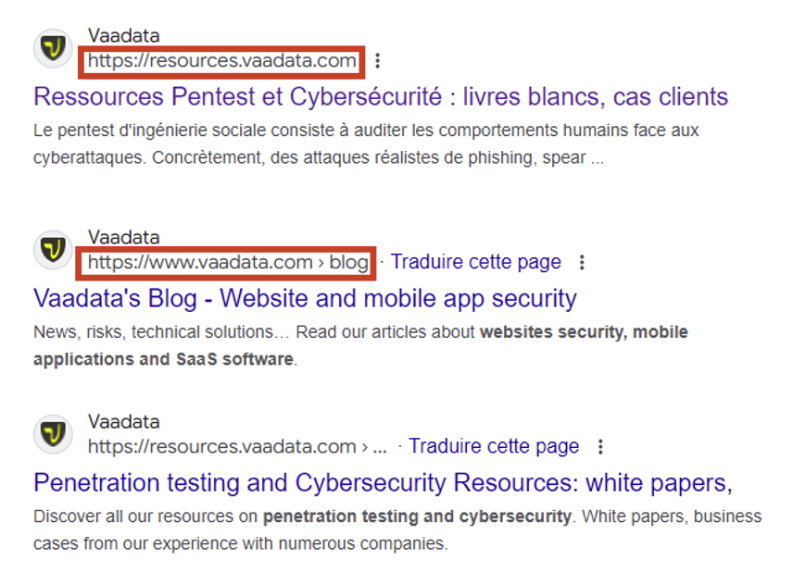Image resolution: width=793 pixels, height=572 pixels.
Task: Click the https://www.vaadata.com › blog URL
Action: 228,263
